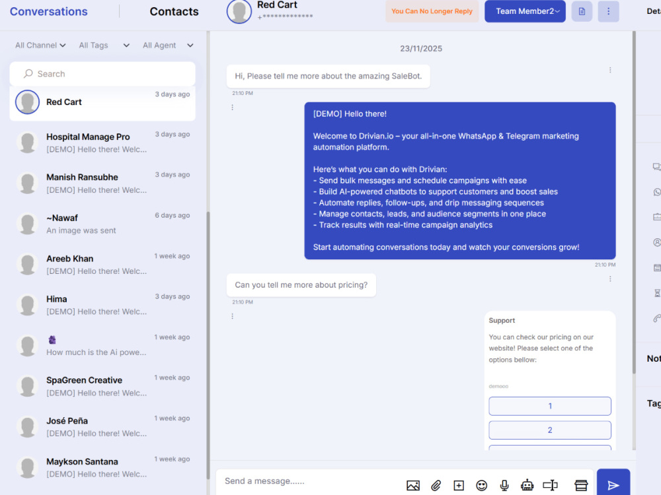661x495 pixels.
Task: Open the Maykson Santana conversation
Action: [102, 467]
